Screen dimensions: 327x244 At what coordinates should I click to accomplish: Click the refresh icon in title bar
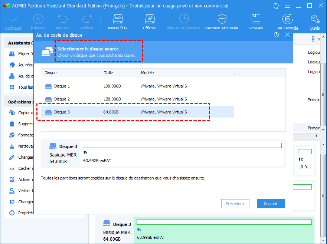276,6
